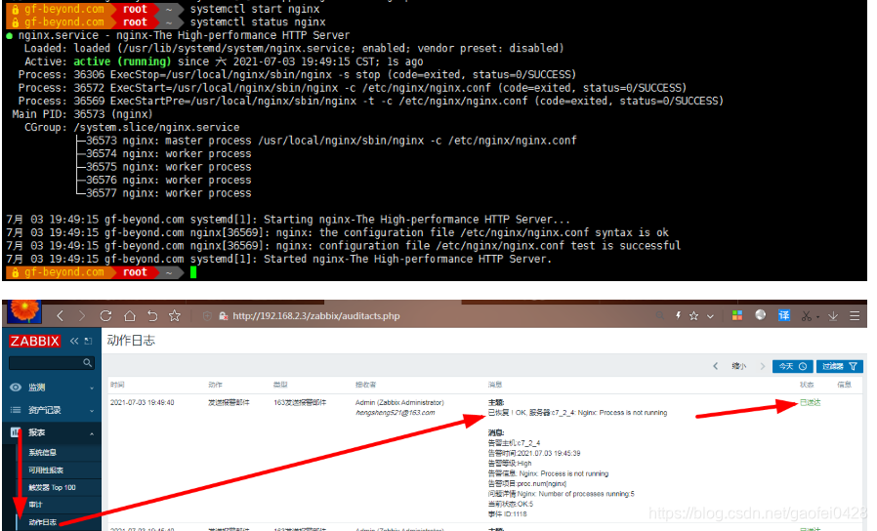Click the 状态 column header
The width and height of the screenshot is (877, 531).
(x=807, y=385)
